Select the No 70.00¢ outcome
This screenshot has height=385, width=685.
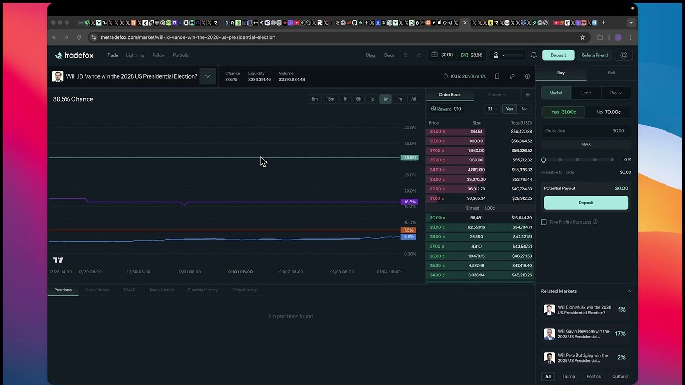pyautogui.click(x=608, y=112)
